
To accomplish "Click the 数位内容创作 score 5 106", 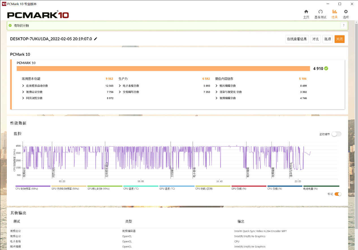I will (303, 79).
